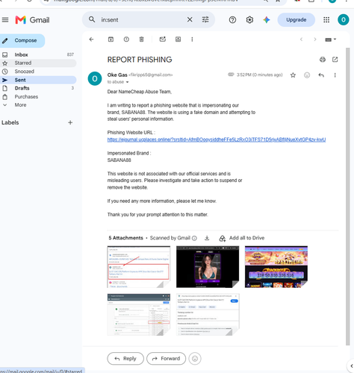Click the Compose button
The width and height of the screenshot is (354, 373).
point(22,40)
